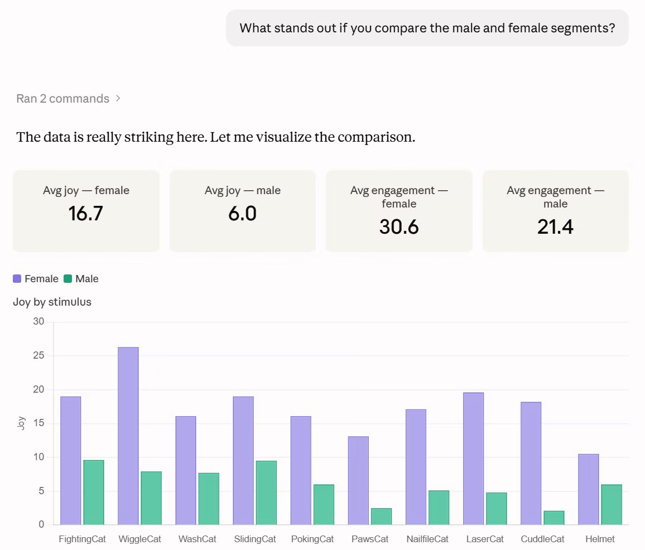
Task: Toggle the Female legend series
Action: click(x=36, y=279)
